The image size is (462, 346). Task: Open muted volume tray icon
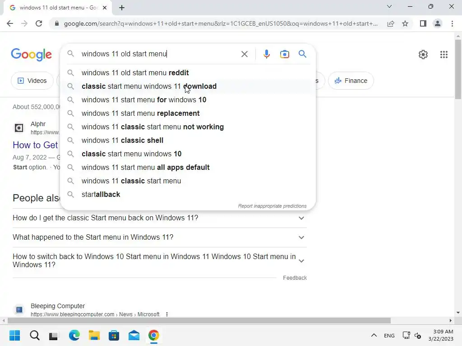pos(418,335)
